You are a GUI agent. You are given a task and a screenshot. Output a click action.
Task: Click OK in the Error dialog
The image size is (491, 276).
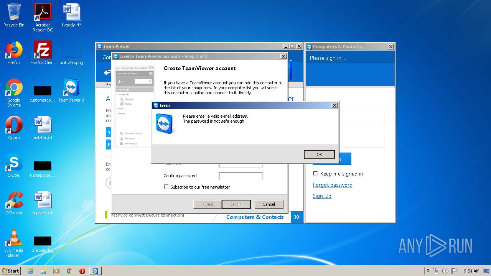click(319, 154)
